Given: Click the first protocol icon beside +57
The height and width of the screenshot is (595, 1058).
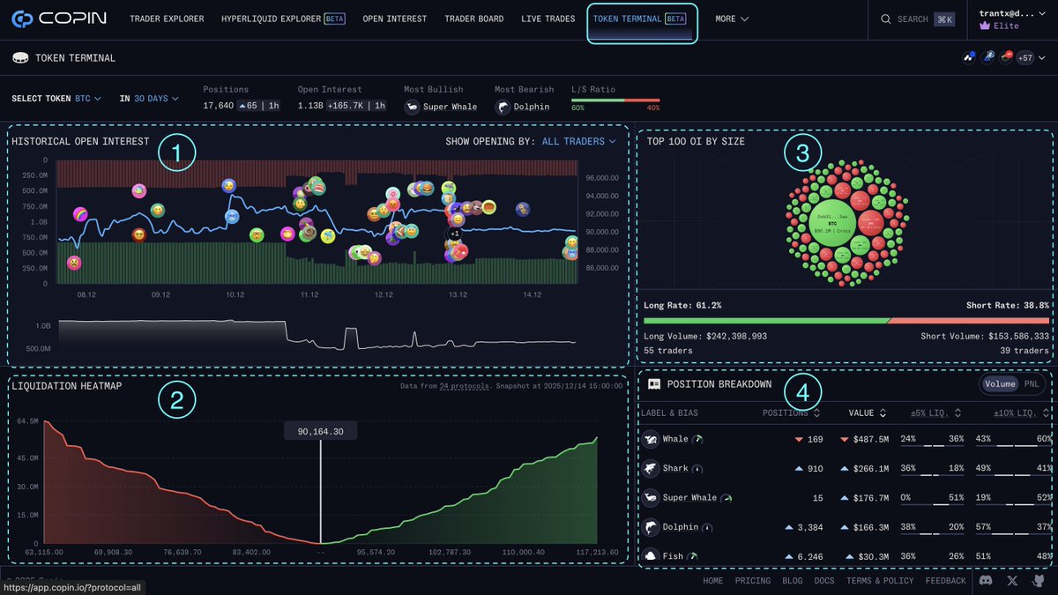Looking at the screenshot, I should [x=970, y=58].
